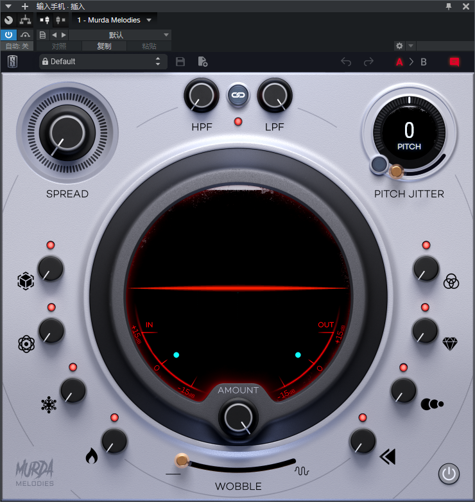Open the 默认 preset dropdown
This screenshot has width=475, height=502.
pos(120,35)
